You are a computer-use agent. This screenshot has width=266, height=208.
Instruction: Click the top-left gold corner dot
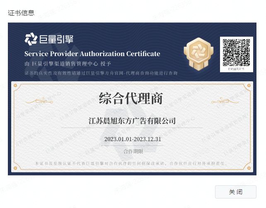pyautogui.click(x=15, y=85)
